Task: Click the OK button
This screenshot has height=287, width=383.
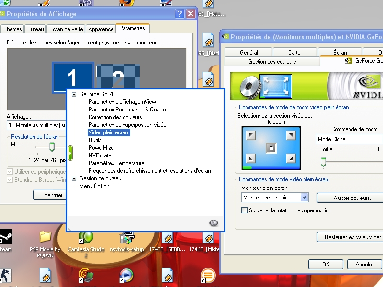Action: (x=326, y=265)
